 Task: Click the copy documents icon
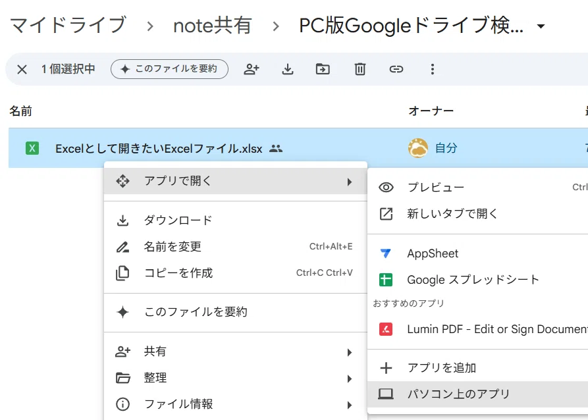pos(122,273)
